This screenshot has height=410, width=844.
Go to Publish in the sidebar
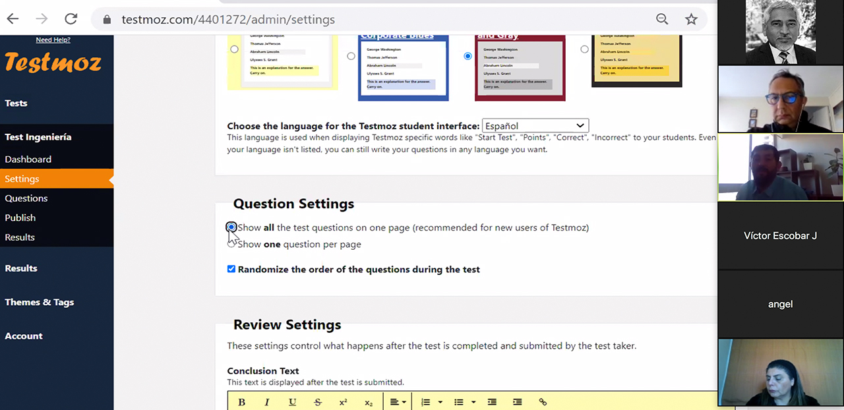click(x=20, y=218)
